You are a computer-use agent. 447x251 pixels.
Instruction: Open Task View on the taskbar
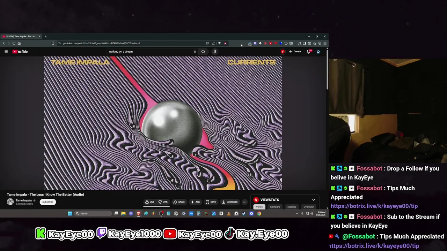pyautogui.click(x=116, y=213)
